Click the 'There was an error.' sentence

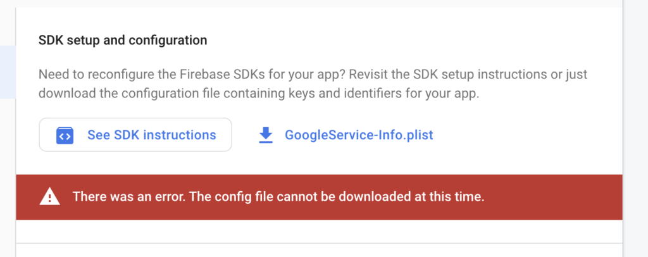(129, 197)
